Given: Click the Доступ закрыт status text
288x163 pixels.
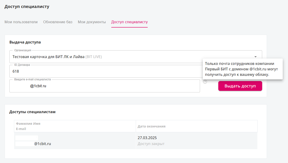Looking at the screenshot, I should 151,144.
